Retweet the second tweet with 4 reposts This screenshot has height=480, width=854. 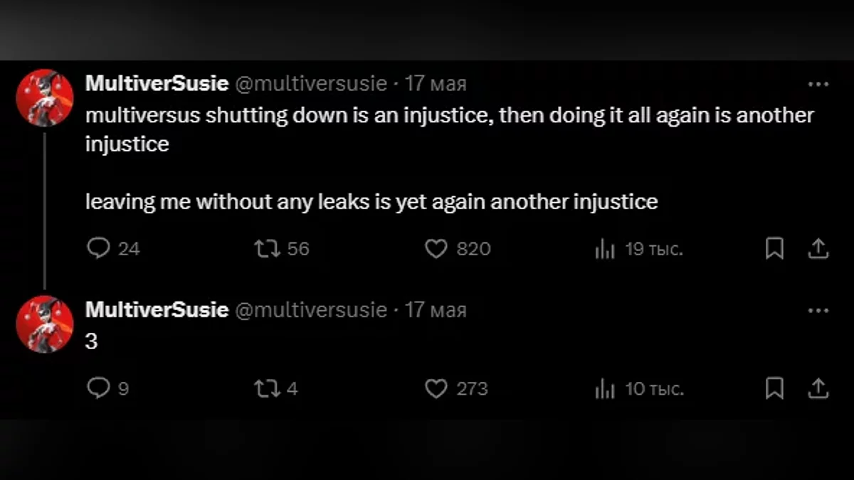[267, 388]
